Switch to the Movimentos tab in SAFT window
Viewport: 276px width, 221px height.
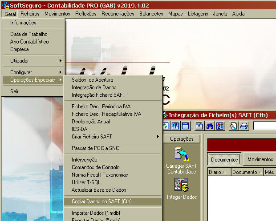point(260,159)
